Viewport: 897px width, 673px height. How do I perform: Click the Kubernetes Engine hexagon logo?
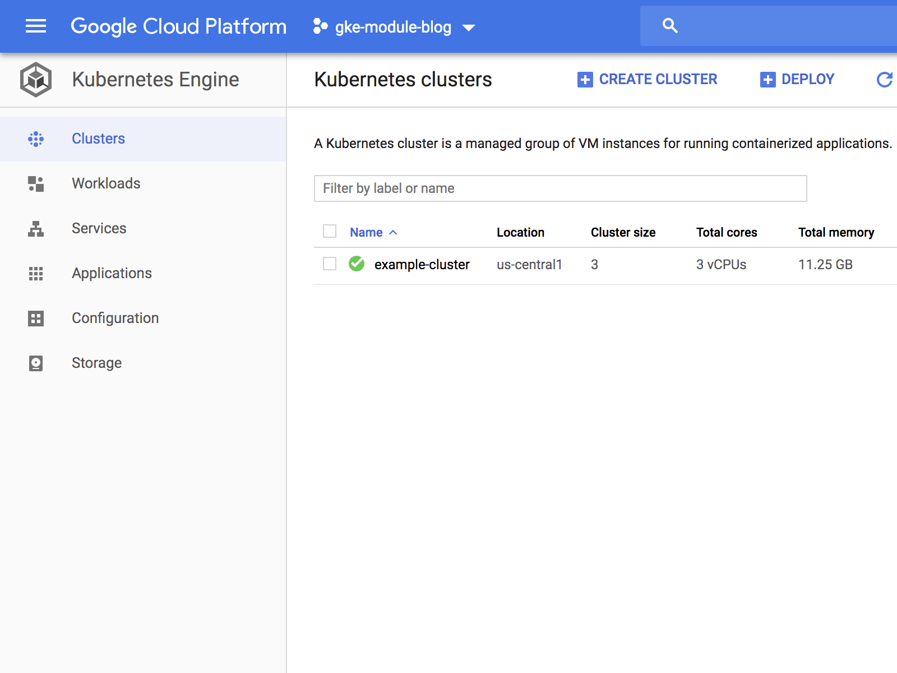[36, 80]
